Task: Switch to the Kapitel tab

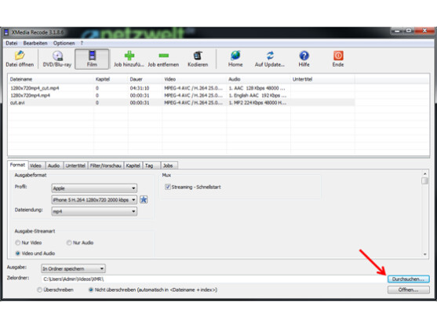Action: (133, 166)
